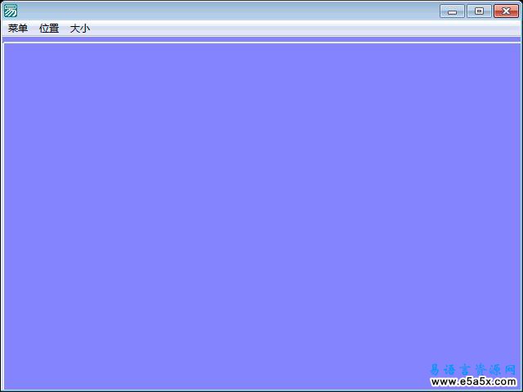Maximize the window
Image resolution: width=523 pixels, height=392 pixels.
coord(479,11)
